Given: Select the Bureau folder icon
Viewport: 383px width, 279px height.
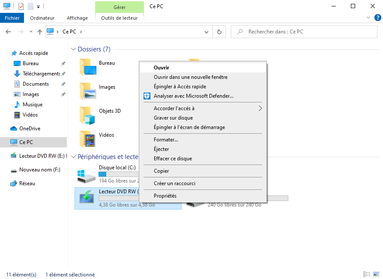Looking at the screenshot, I should (88, 67).
